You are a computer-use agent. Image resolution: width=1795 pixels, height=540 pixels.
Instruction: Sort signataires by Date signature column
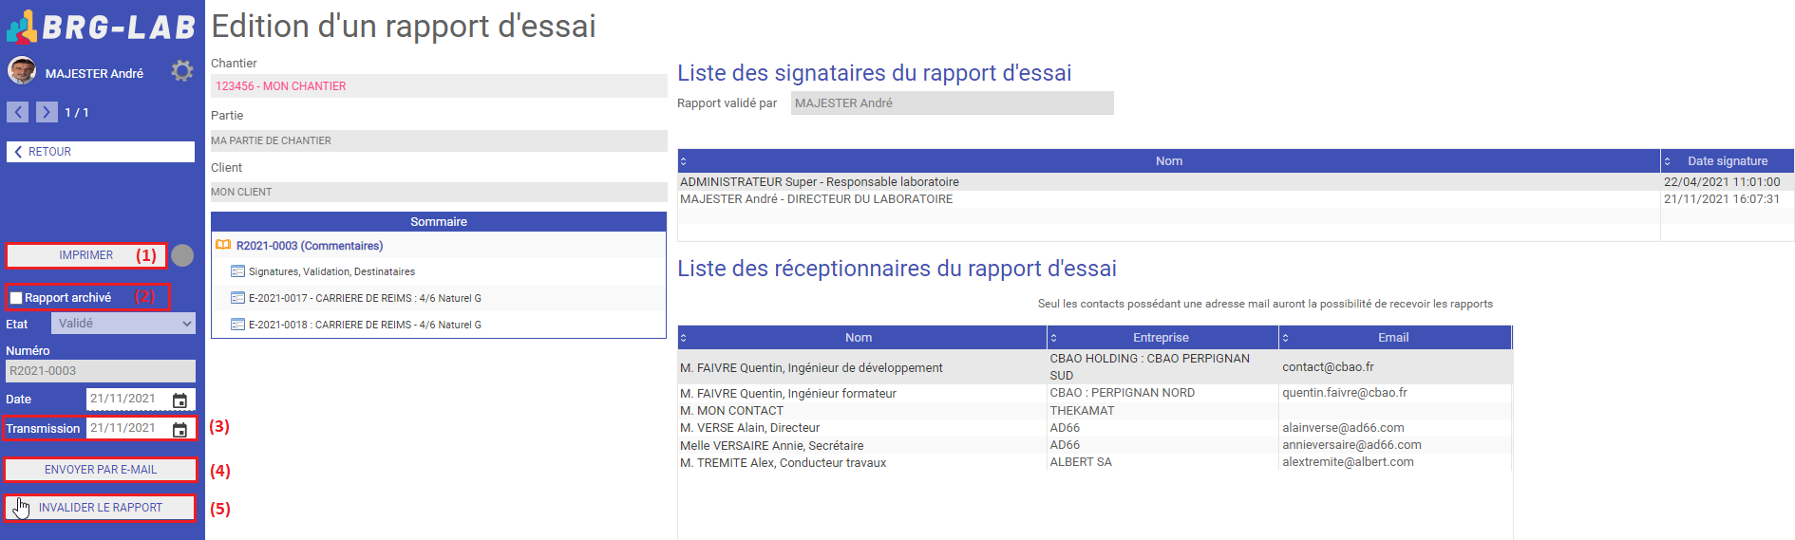pos(1667,161)
